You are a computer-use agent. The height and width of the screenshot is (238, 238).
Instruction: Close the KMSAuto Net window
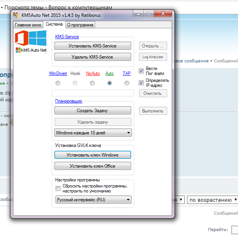pyautogui.click(x=163, y=13)
